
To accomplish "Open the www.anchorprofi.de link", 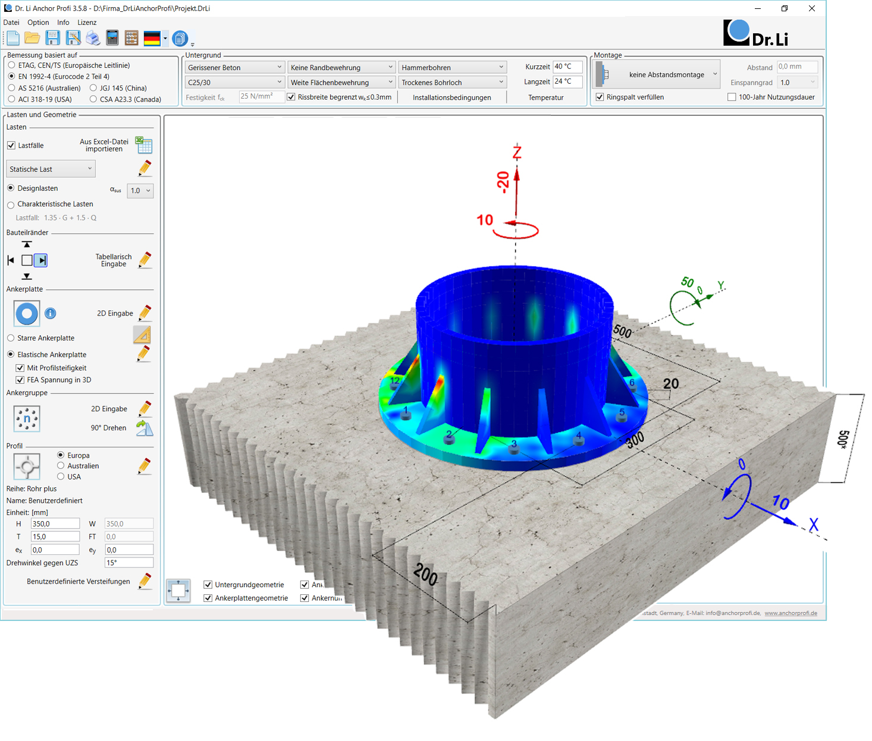I will click(791, 613).
